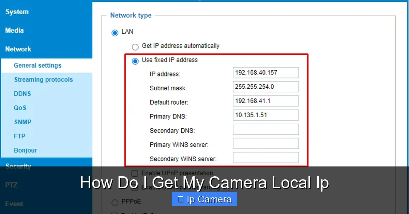409x214 pixels.
Task: Choose Use fixed IP address option
Action: 135,61
